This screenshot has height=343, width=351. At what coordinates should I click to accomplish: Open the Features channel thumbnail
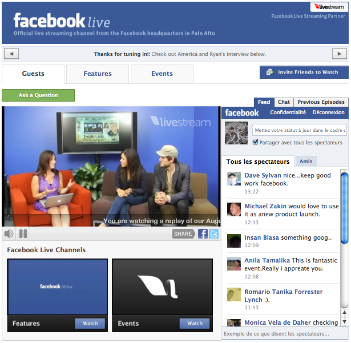57,287
